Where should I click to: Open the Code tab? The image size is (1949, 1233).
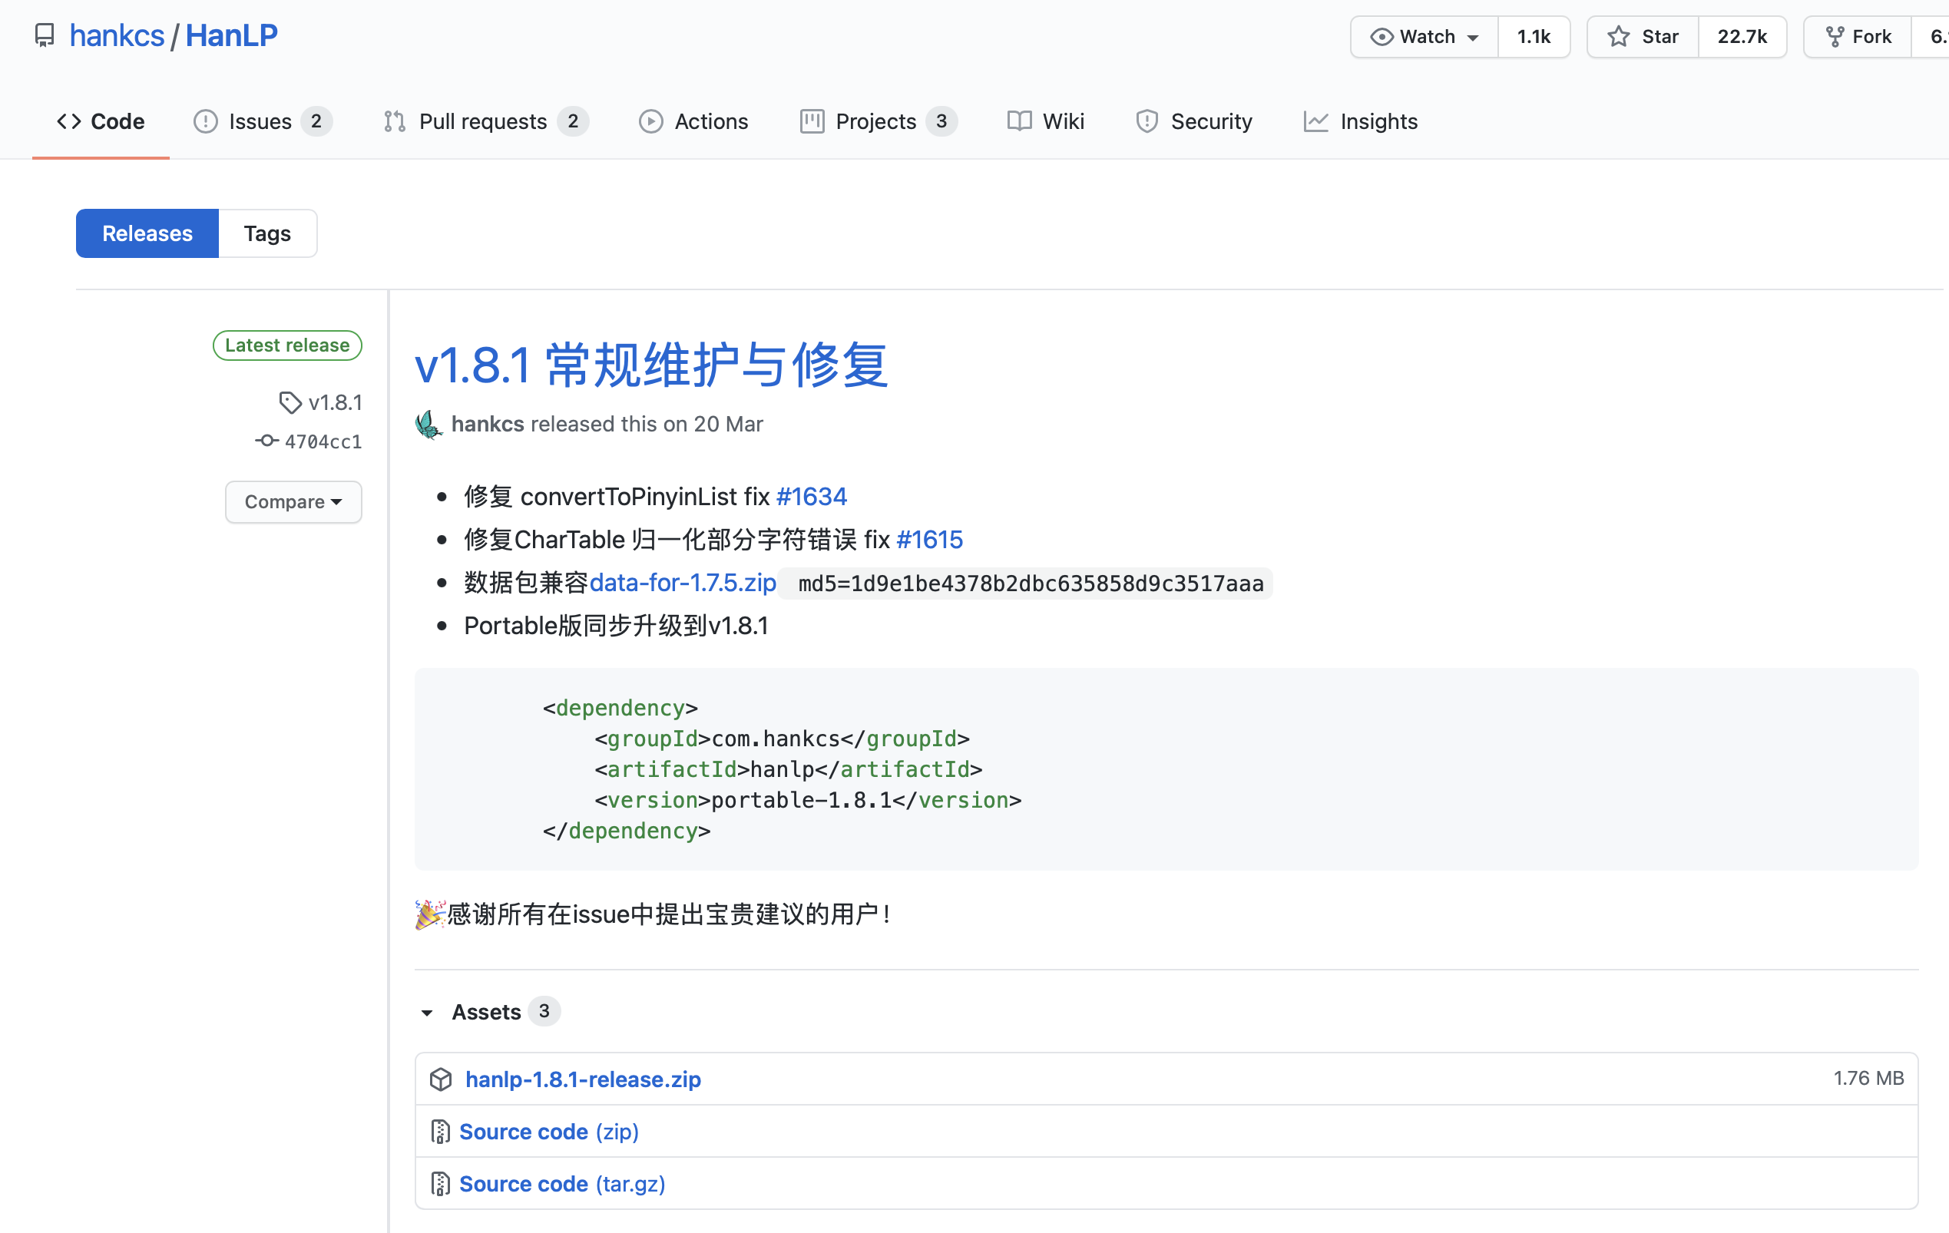[x=101, y=121]
